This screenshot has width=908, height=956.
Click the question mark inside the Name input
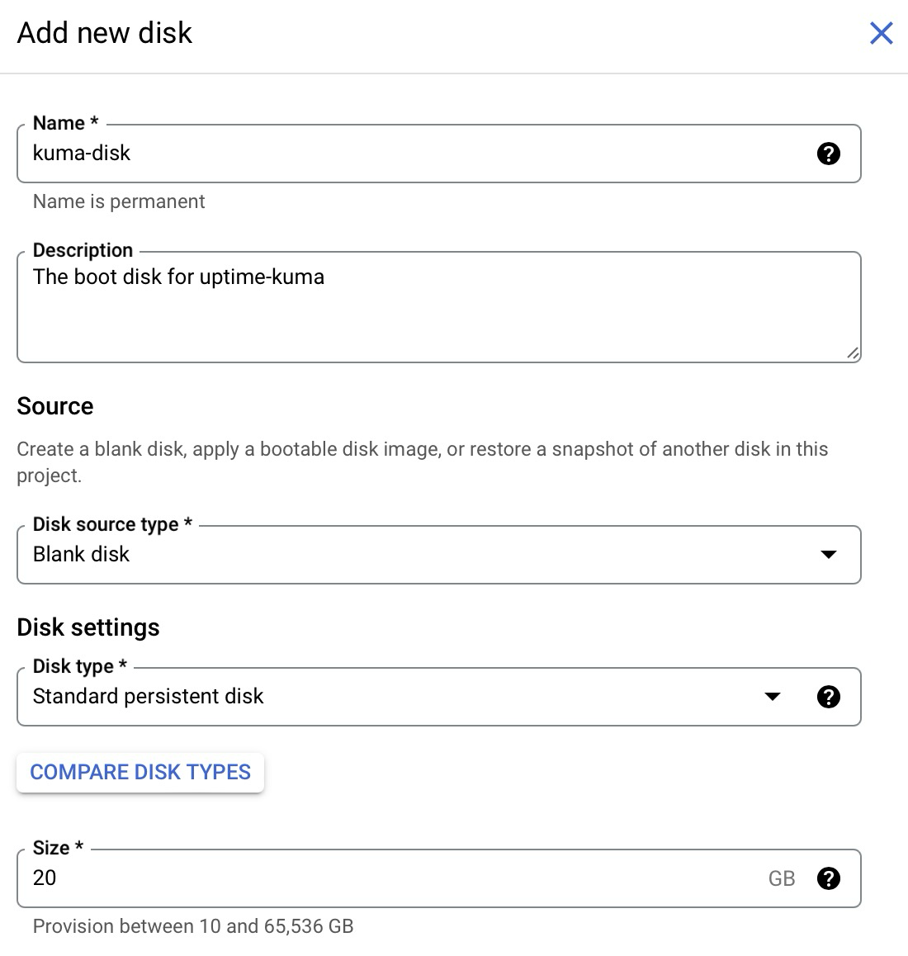click(829, 154)
